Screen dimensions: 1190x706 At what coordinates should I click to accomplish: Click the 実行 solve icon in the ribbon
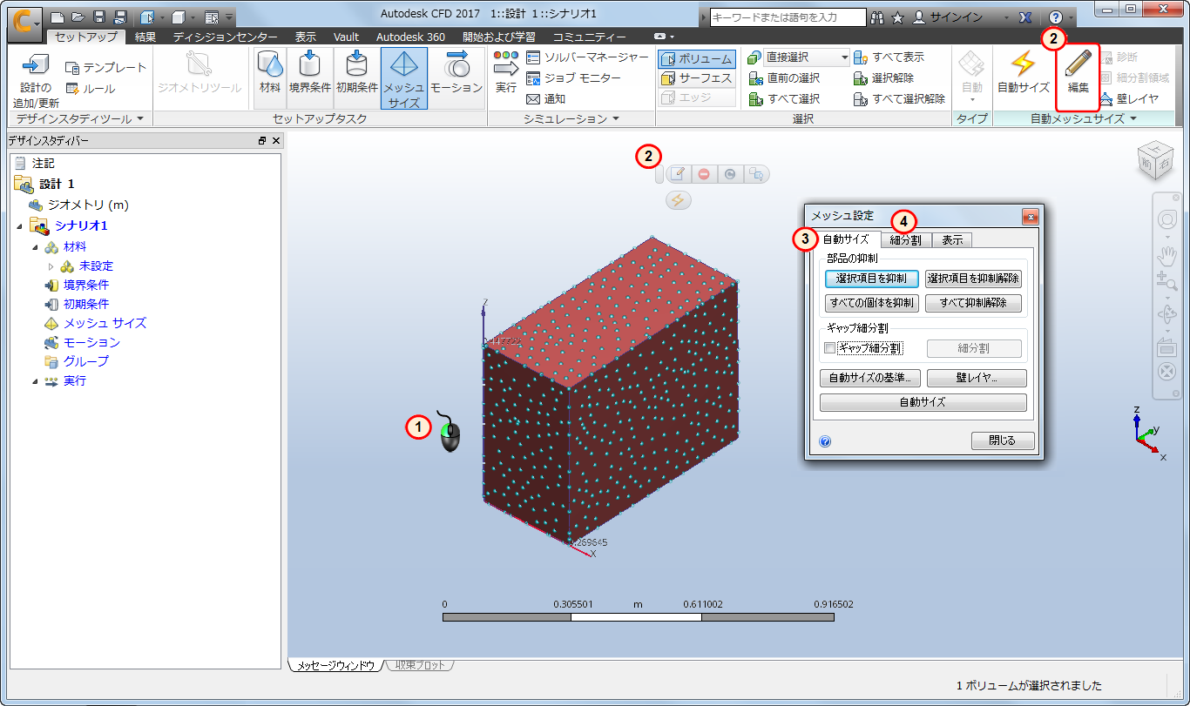pos(506,72)
